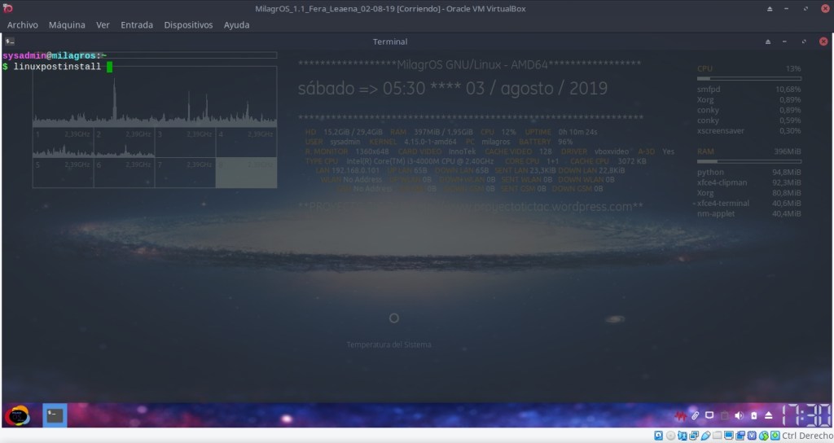Click the xfce4-clipman memory entry
834x443 pixels.
(x=749, y=182)
